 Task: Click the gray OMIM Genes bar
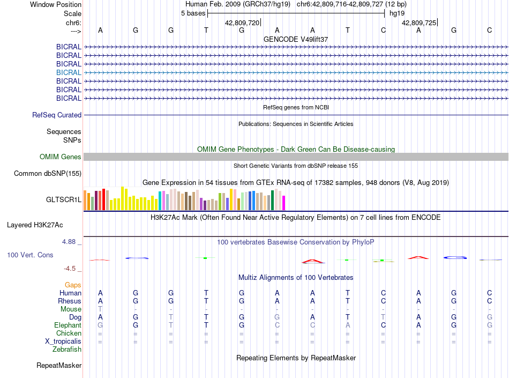click(x=296, y=157)
